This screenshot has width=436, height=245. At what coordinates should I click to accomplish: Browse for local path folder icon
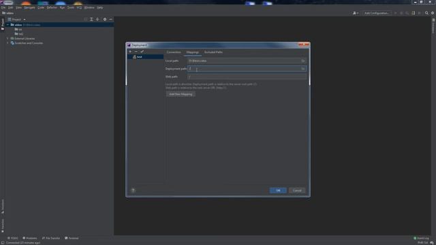click(x=303, y=61)
